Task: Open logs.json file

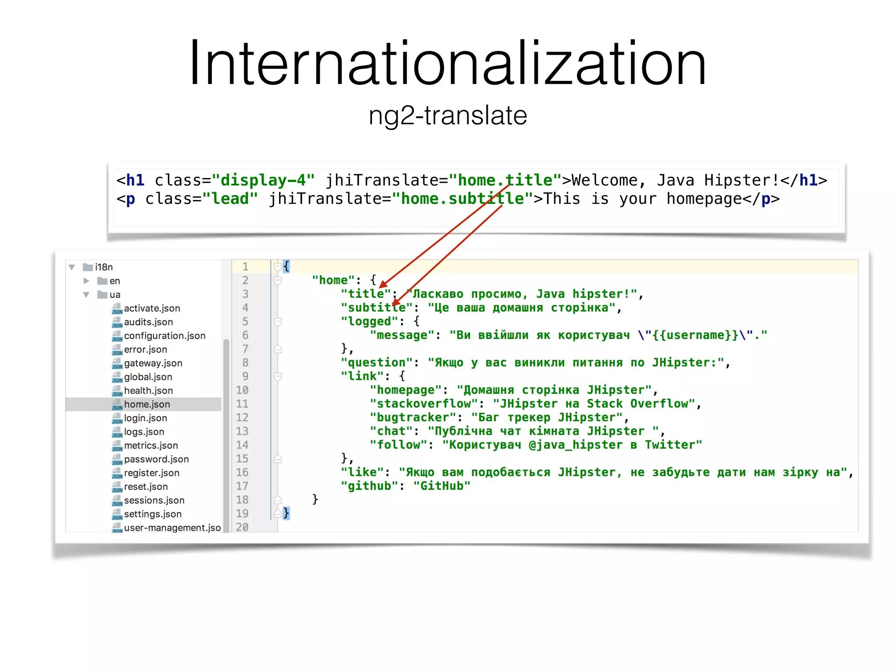Action: [x=144, y=432]
